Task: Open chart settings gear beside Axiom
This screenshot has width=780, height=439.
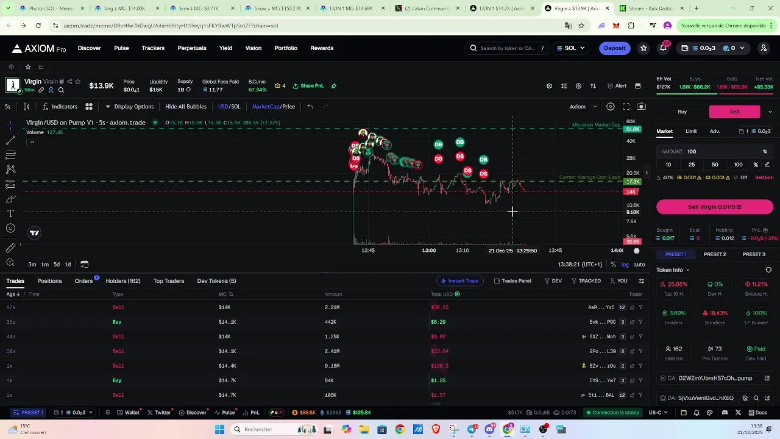Action: tap(611, 107)
